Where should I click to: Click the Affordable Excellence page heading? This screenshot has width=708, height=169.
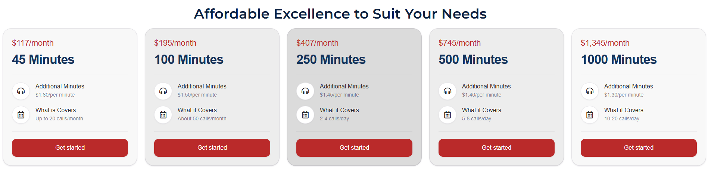[x=340, y=14]
